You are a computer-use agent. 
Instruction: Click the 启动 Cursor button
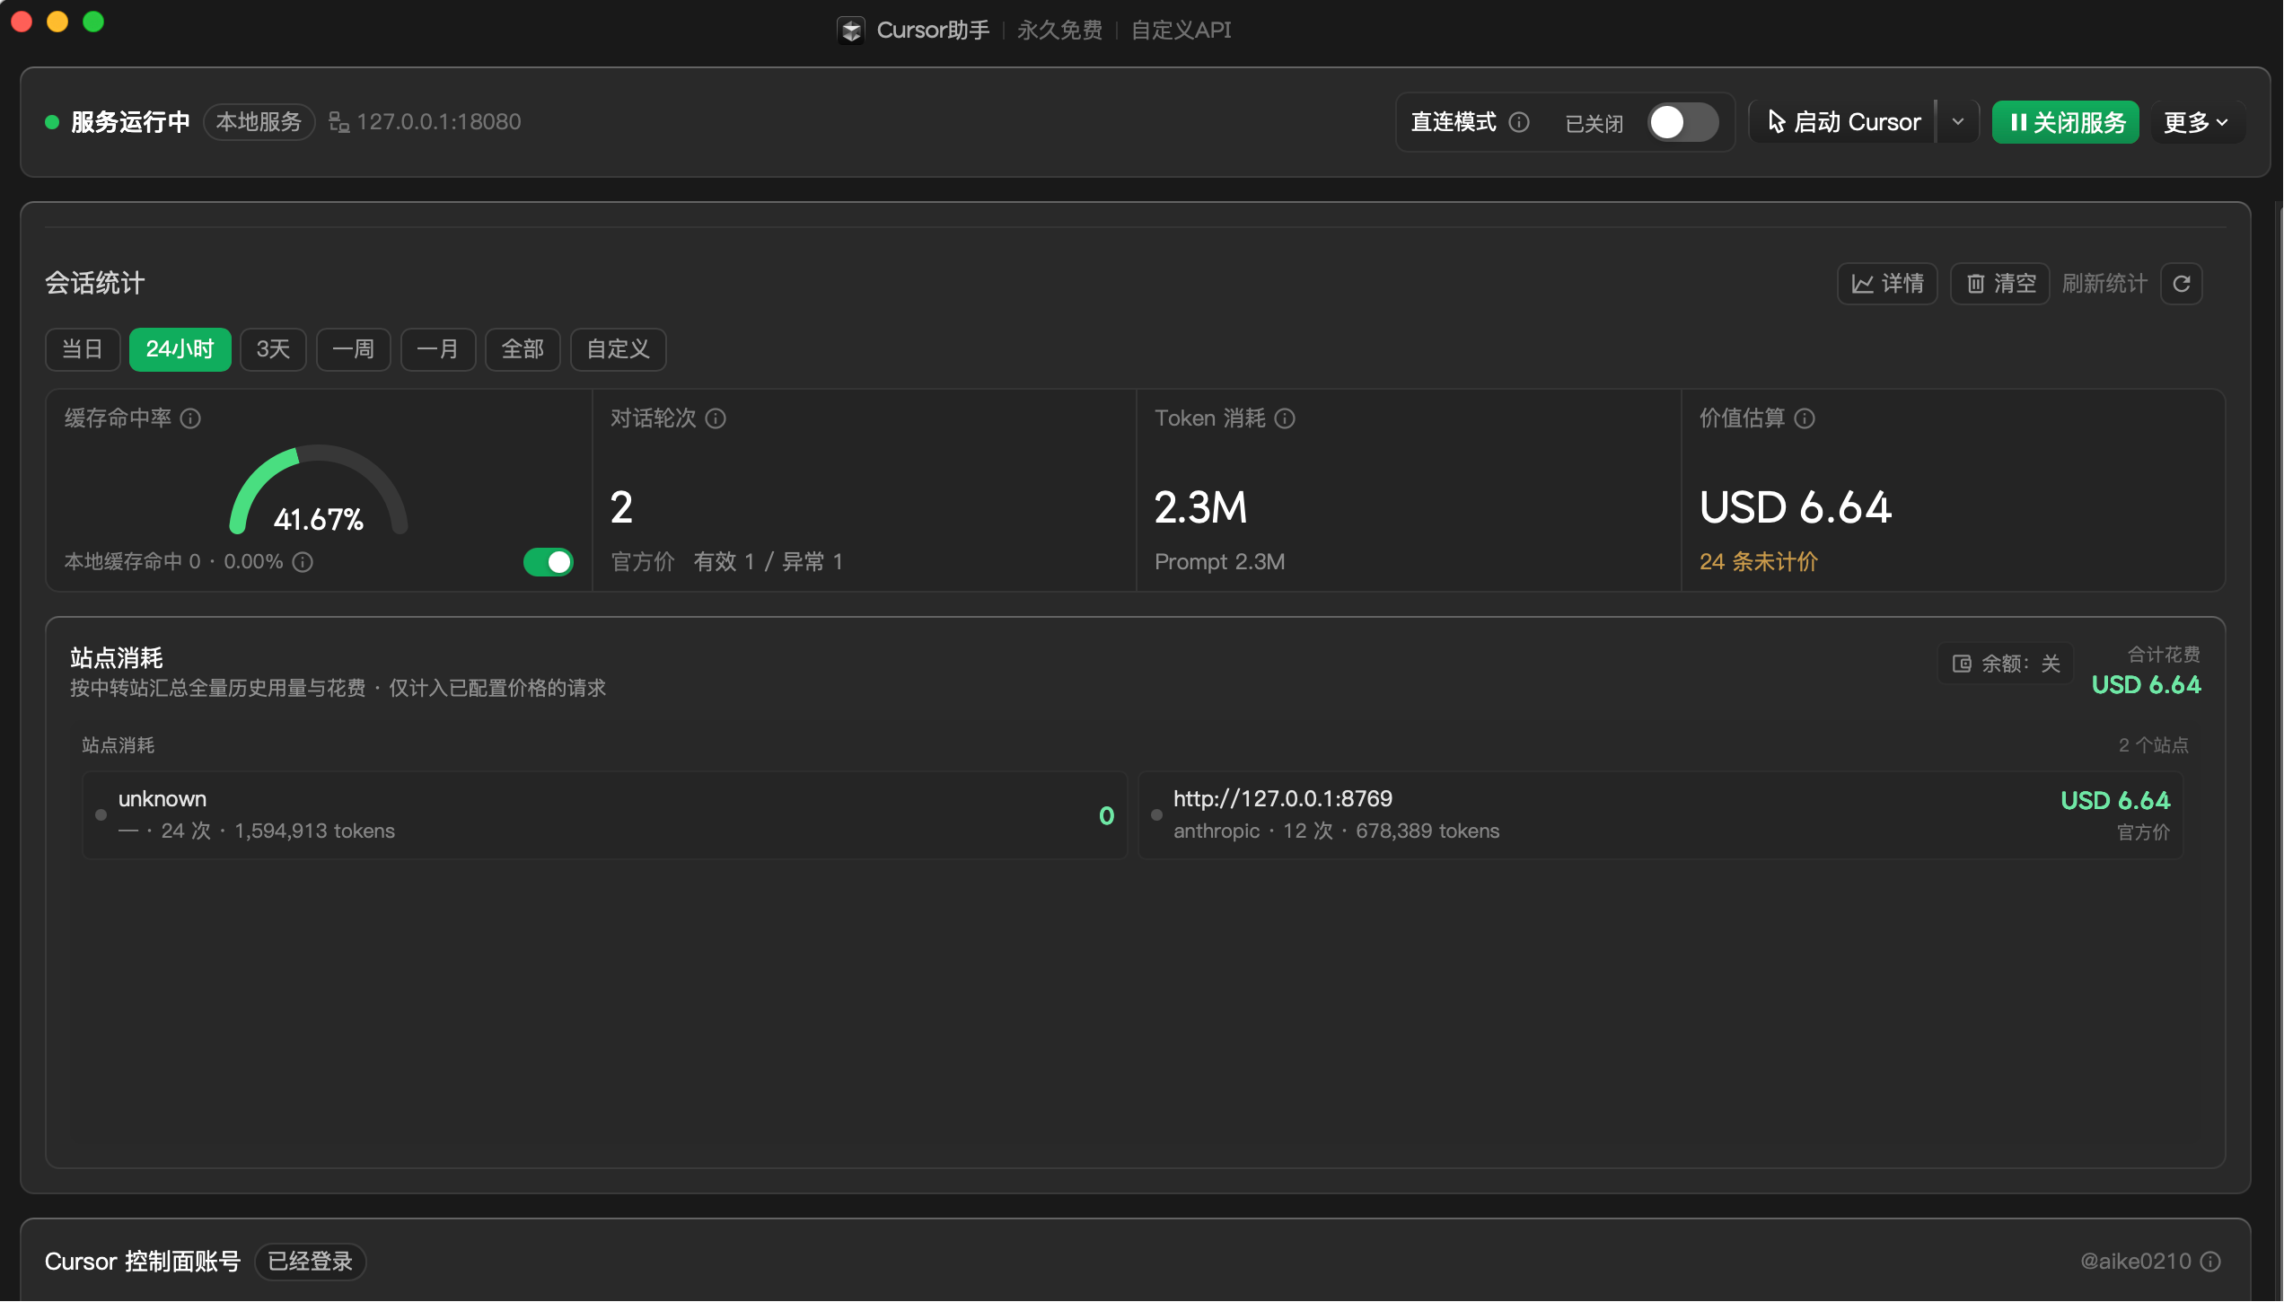point(1844,122)
